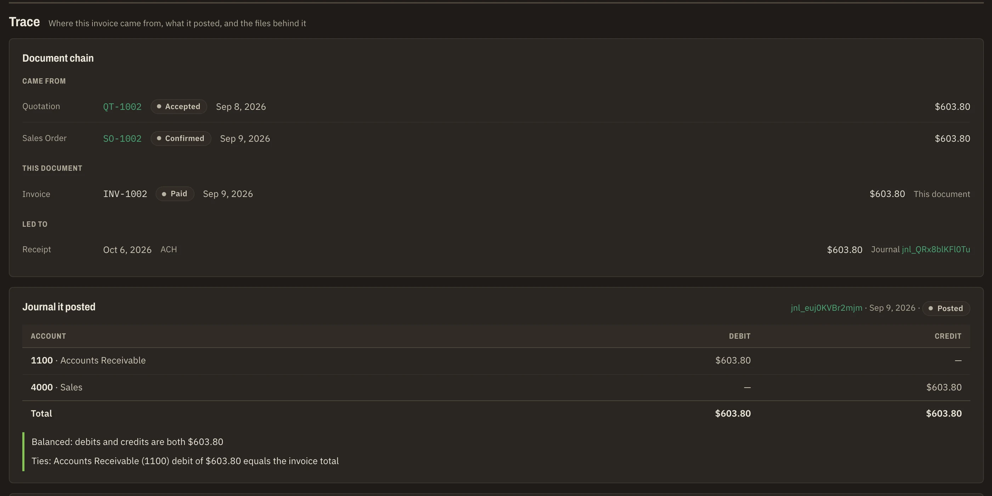Click the Total row debit amount

click(732, 413)
